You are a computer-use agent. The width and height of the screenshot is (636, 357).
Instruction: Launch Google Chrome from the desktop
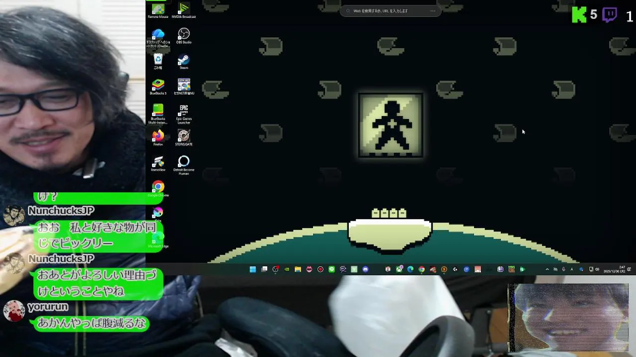coord(158,189)
